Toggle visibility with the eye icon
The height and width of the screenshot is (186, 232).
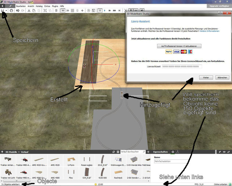[224, 152]
